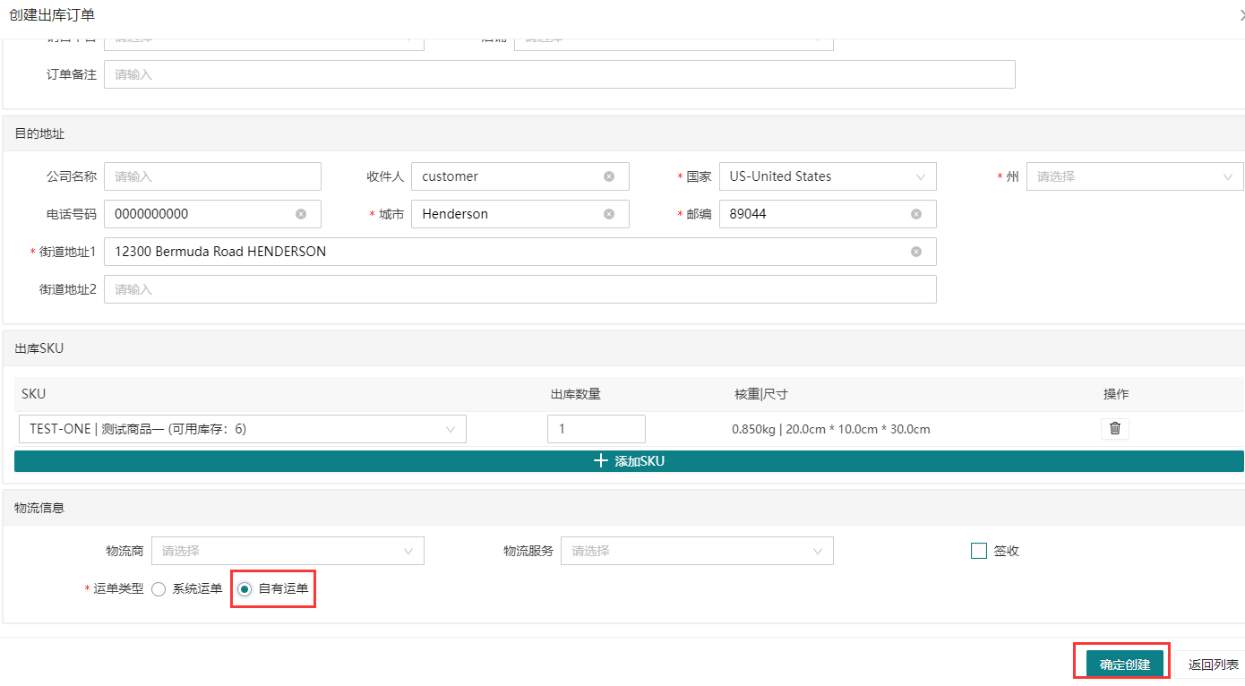Focus the 出库数量 quantity field
The height and width of the screenshot is (686, 1245).
[x=596, y=429]
